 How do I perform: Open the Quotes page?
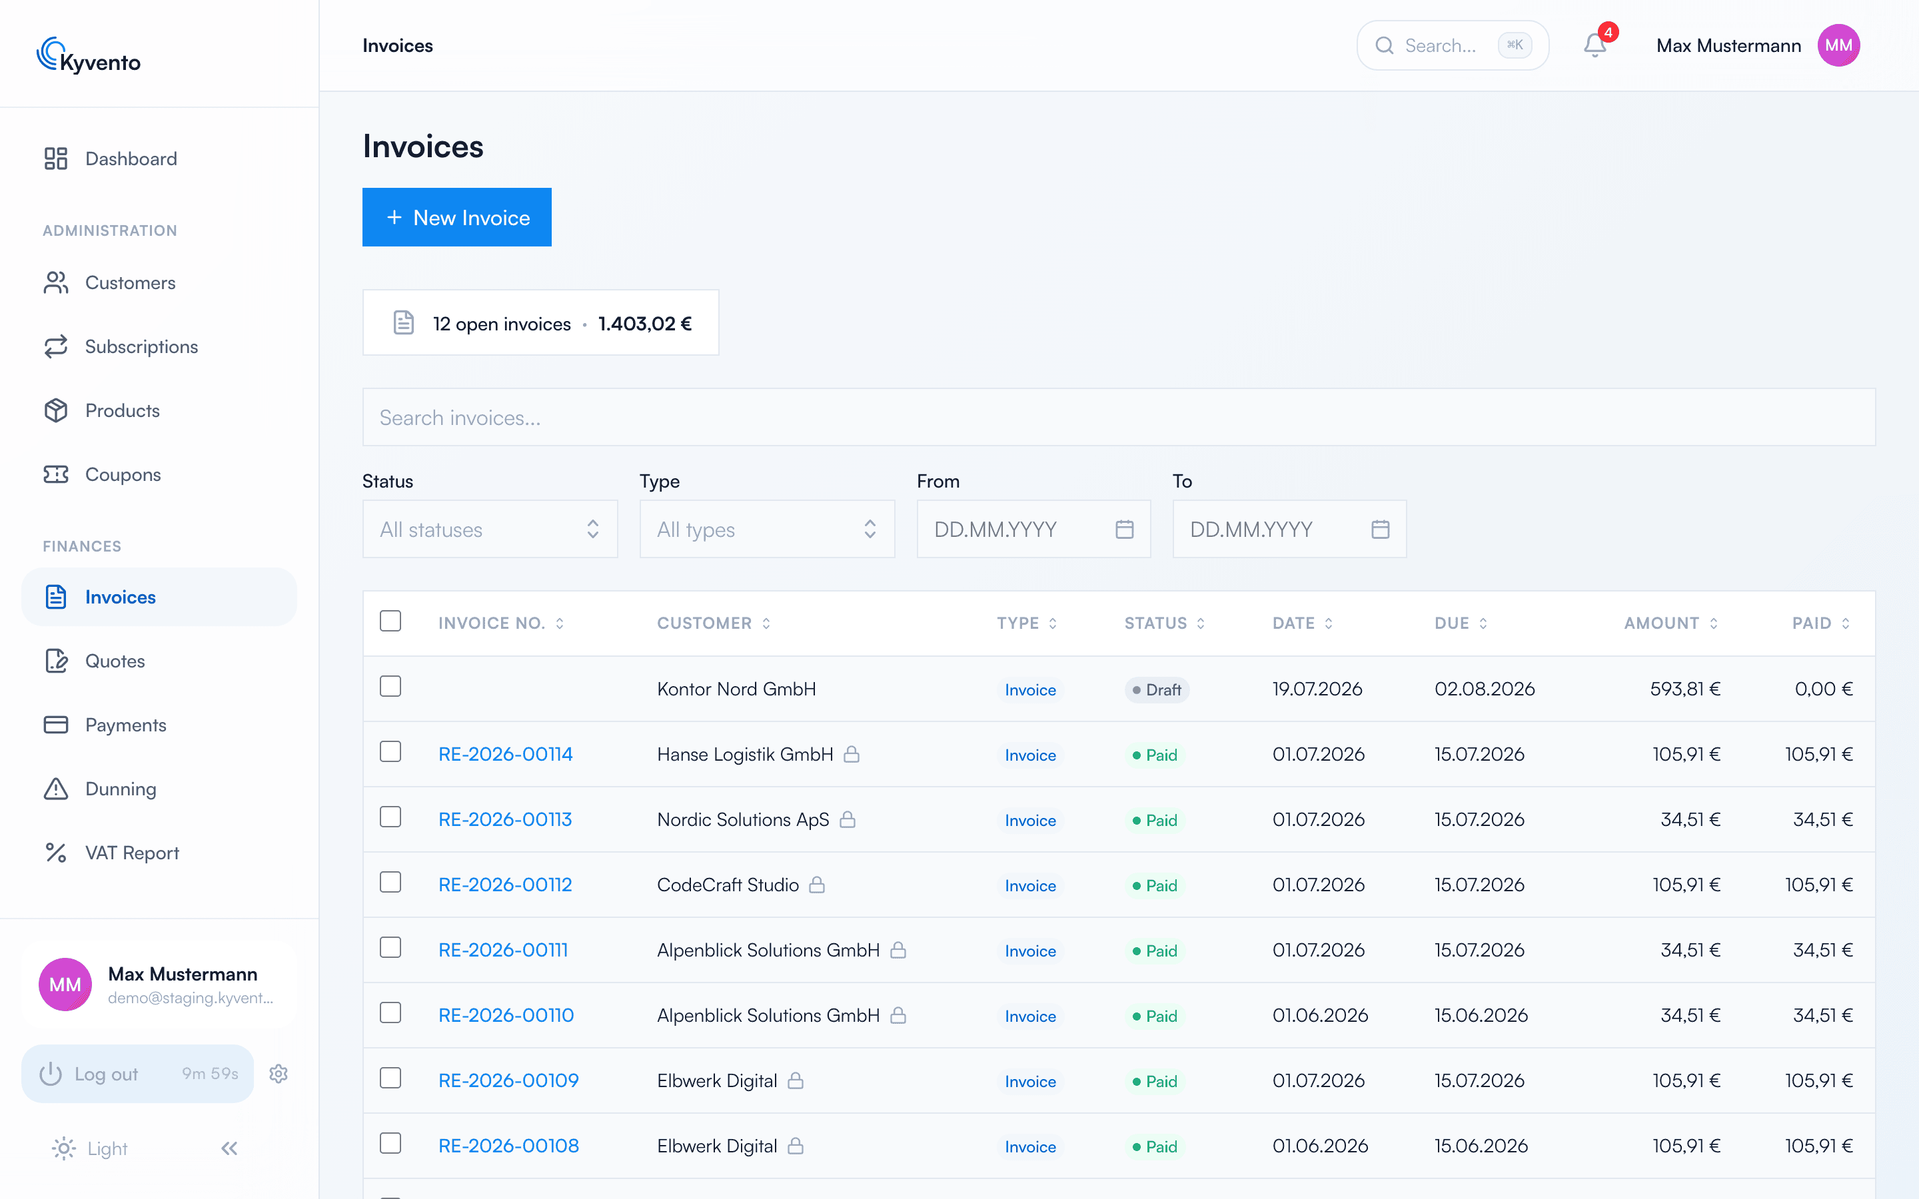159,661
